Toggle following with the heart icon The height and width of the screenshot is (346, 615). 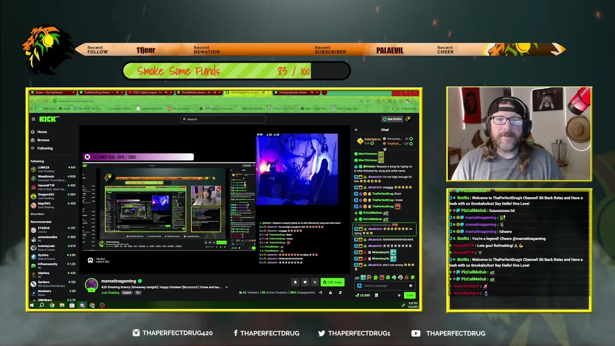305,282
